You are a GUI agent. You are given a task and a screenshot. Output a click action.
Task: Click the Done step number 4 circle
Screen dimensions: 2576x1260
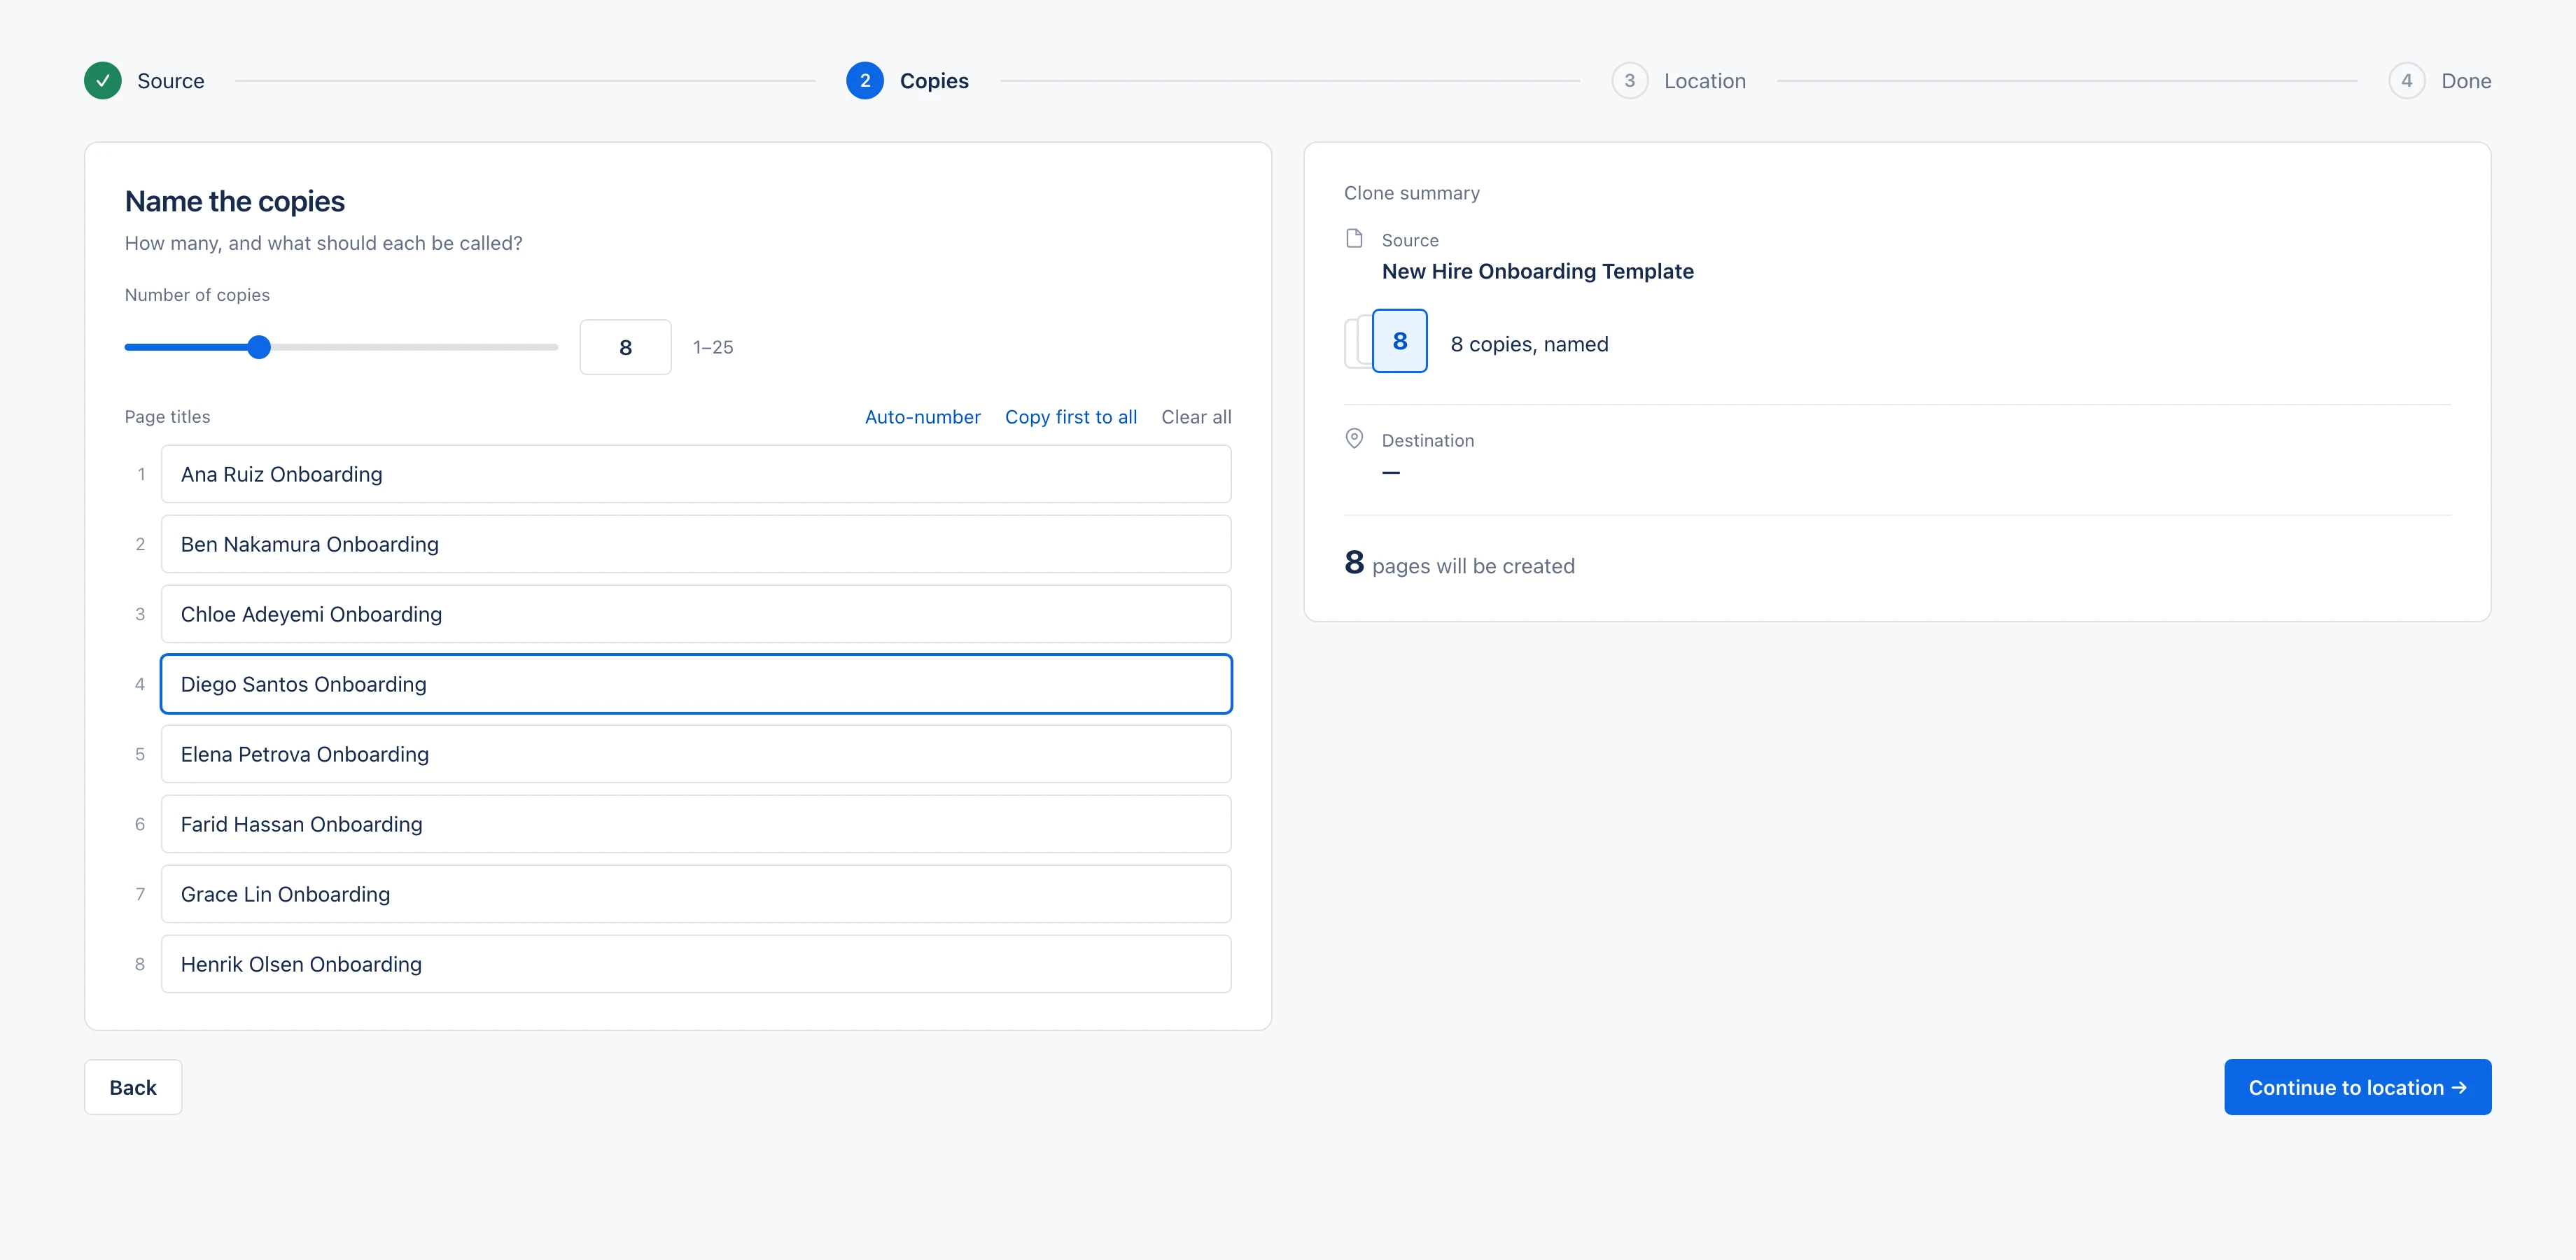tap(2406, 81)
